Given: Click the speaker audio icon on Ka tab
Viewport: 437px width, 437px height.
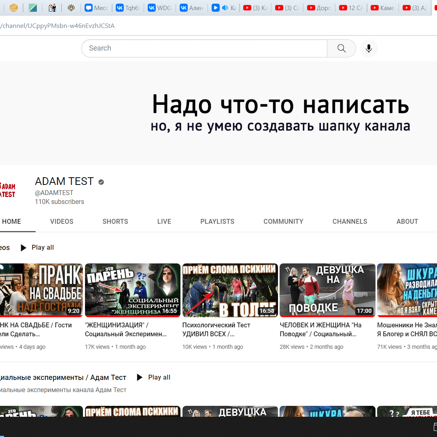Looking at the screenshot, I should click(225, 8).
